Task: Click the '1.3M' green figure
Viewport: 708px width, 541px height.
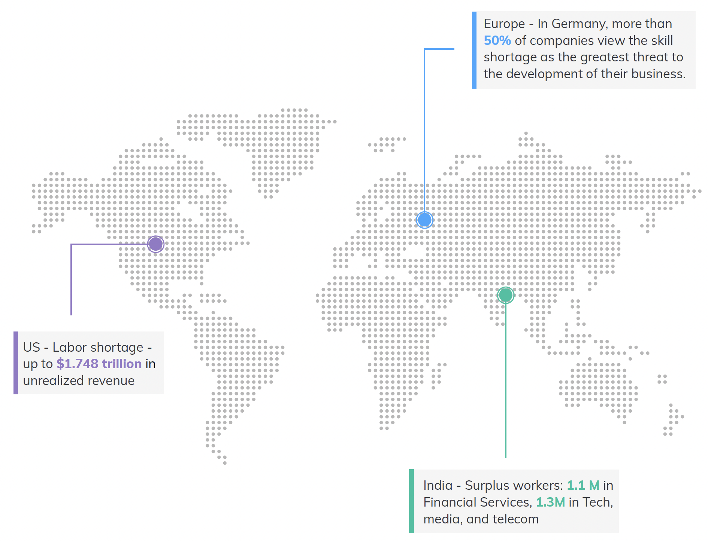Action: (550, 502)
